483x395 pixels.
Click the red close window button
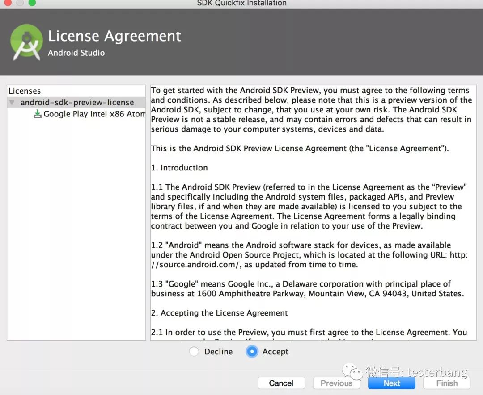[8, 3]
